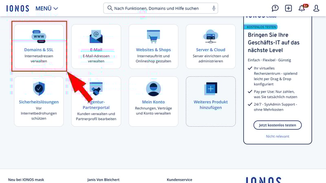
Task: Click the Kundenservice footer heading
Action: tap(179, 179)
